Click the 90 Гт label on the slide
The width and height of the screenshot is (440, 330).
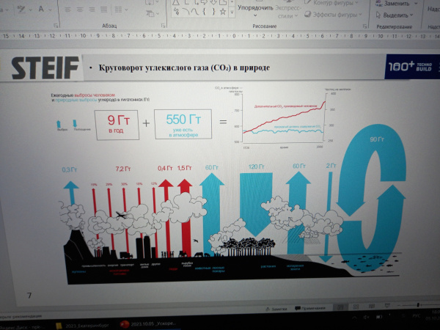[377, 139]
